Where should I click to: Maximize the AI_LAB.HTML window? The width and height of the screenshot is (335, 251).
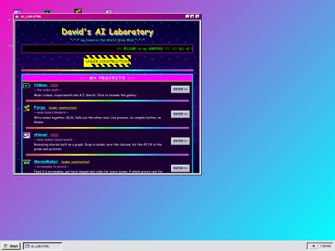click(192, 17)
